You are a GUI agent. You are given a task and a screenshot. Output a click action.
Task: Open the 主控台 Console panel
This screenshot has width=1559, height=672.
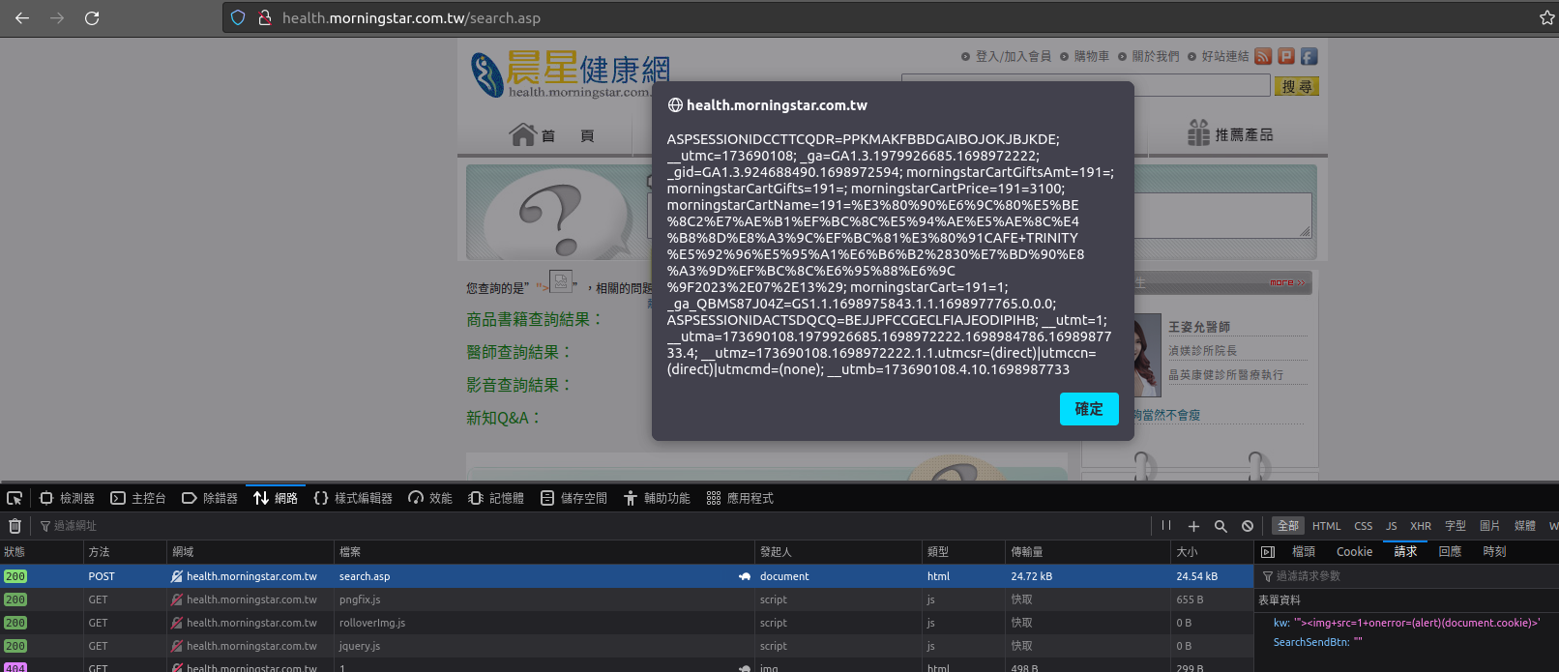click(138, 498)
